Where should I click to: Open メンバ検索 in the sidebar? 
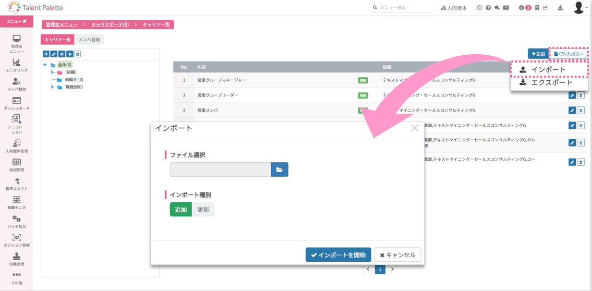click(x=17, y=84)
